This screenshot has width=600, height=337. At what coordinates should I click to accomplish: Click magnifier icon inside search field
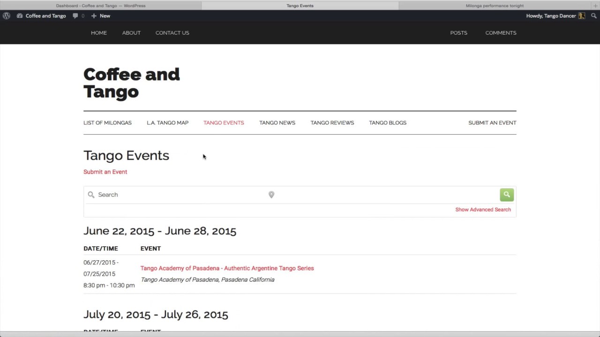91,195
